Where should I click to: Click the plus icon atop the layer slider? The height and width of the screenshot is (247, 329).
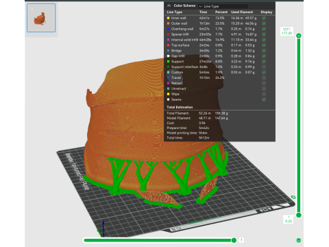tap(299, 36)
